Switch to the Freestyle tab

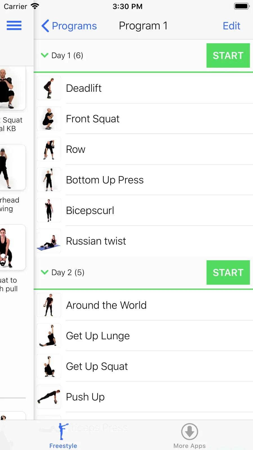point(63,435)
